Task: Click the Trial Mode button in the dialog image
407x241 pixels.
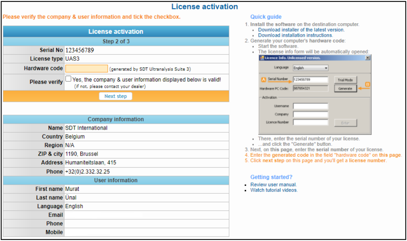Action: tap(345, 80)
